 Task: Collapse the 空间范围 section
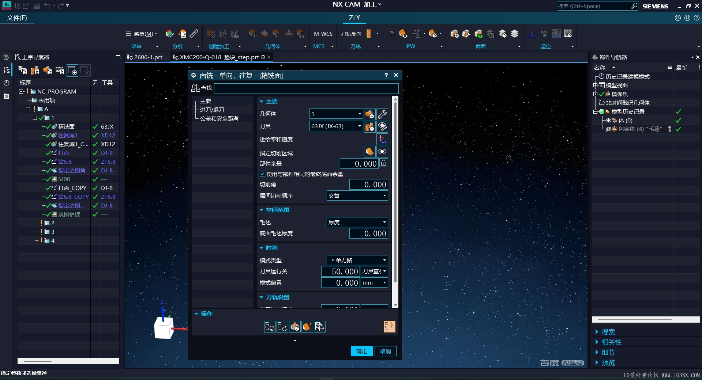coord(262,210)
